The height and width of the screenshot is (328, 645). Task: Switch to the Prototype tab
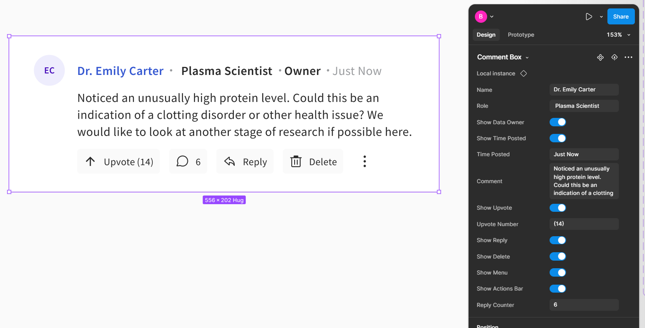point(521,35)
